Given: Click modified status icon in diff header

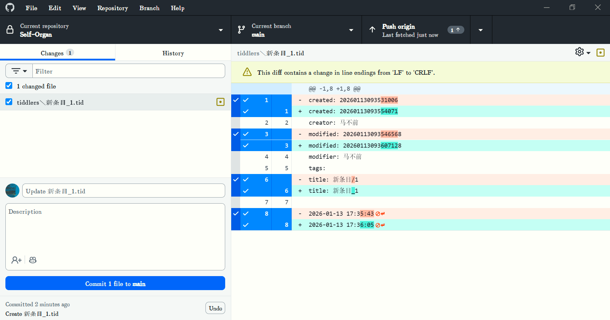Looking at the screenshot, I should 600,52.
